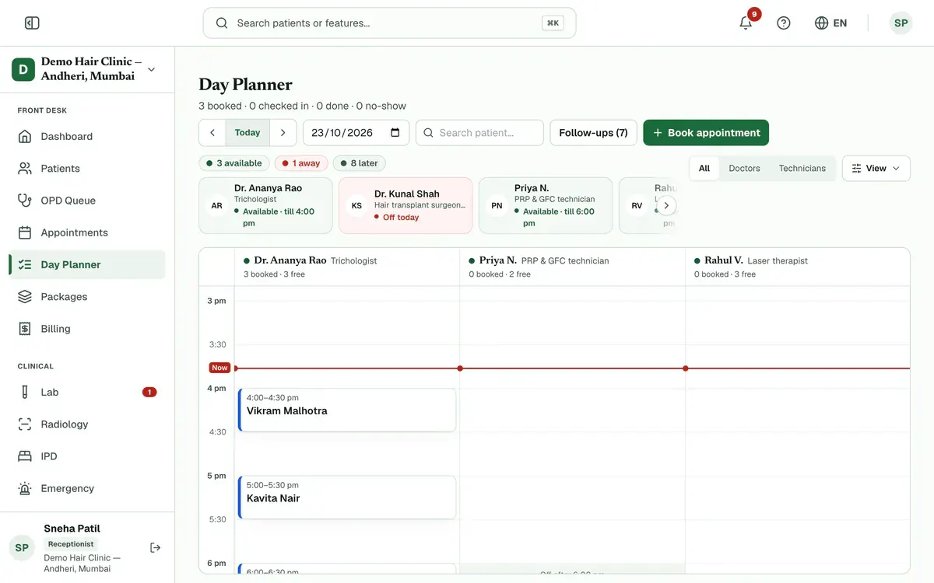This screenshot has width=934, height=583.
Task: Go to previous day with left arrow
Action: 212,133
